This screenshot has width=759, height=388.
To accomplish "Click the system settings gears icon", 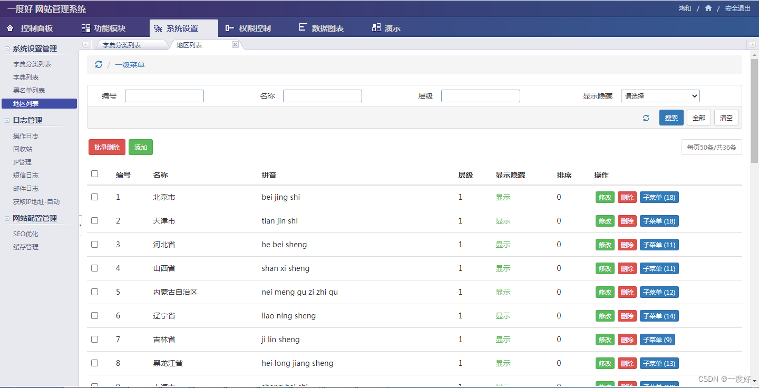I will 158,28.
